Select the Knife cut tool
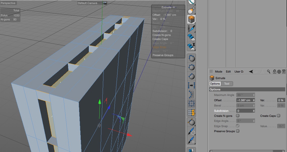Viewport: 287px width, 152px height. coord(191,28)
